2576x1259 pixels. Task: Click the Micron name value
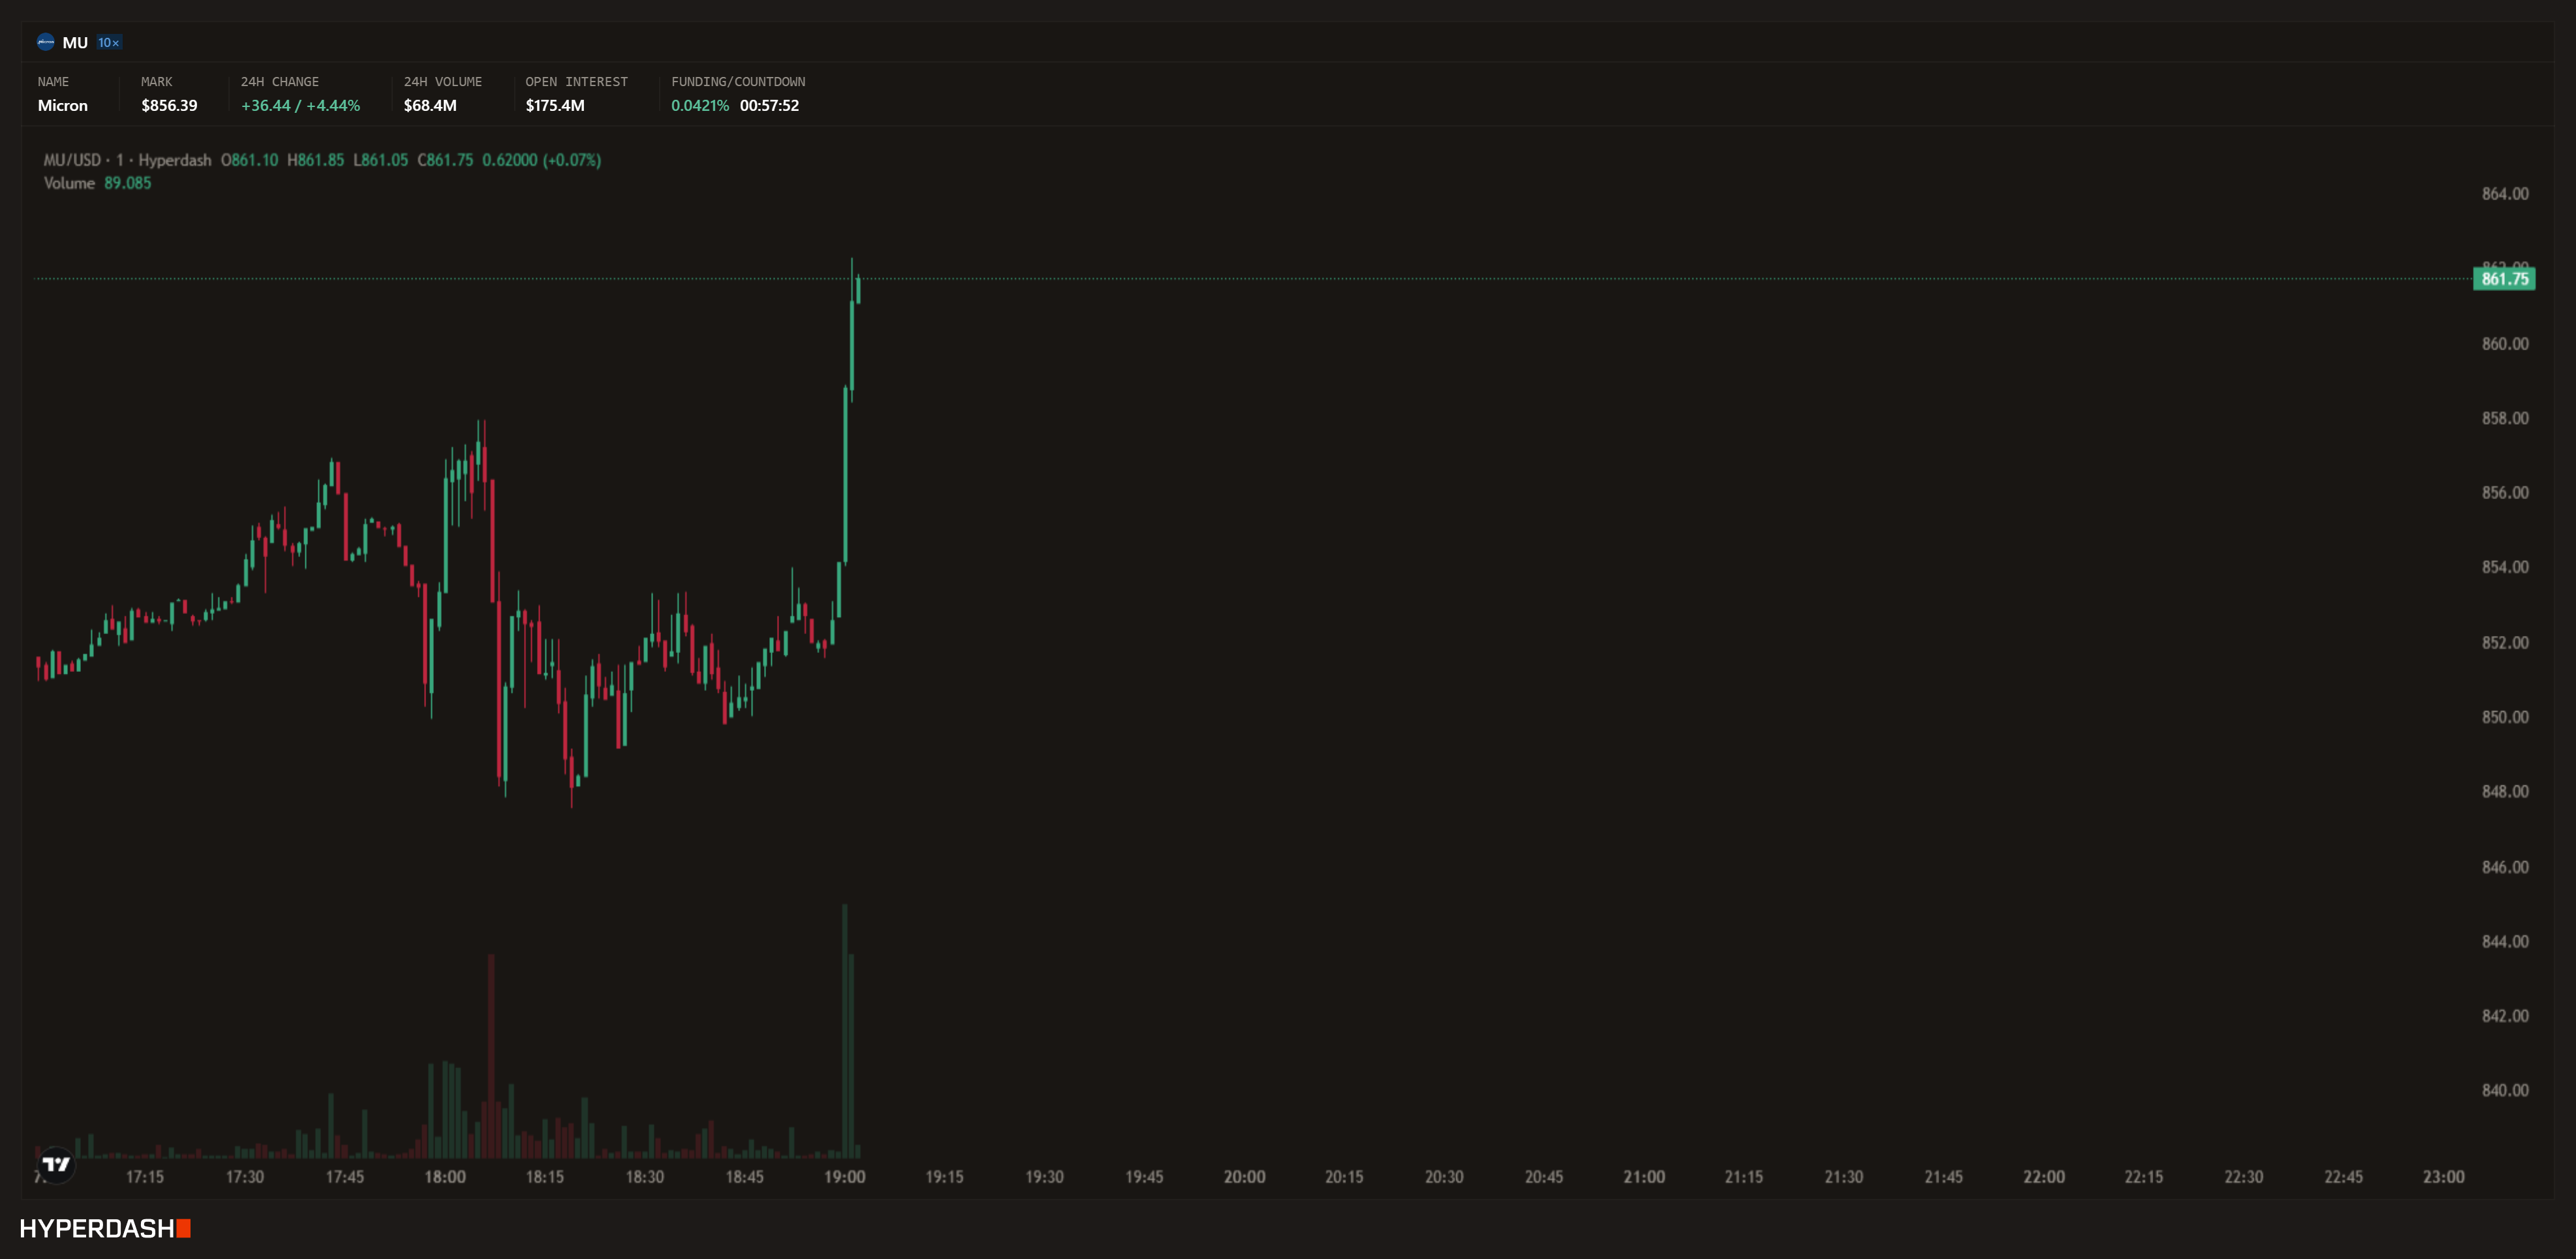click(x=63, y=105)
